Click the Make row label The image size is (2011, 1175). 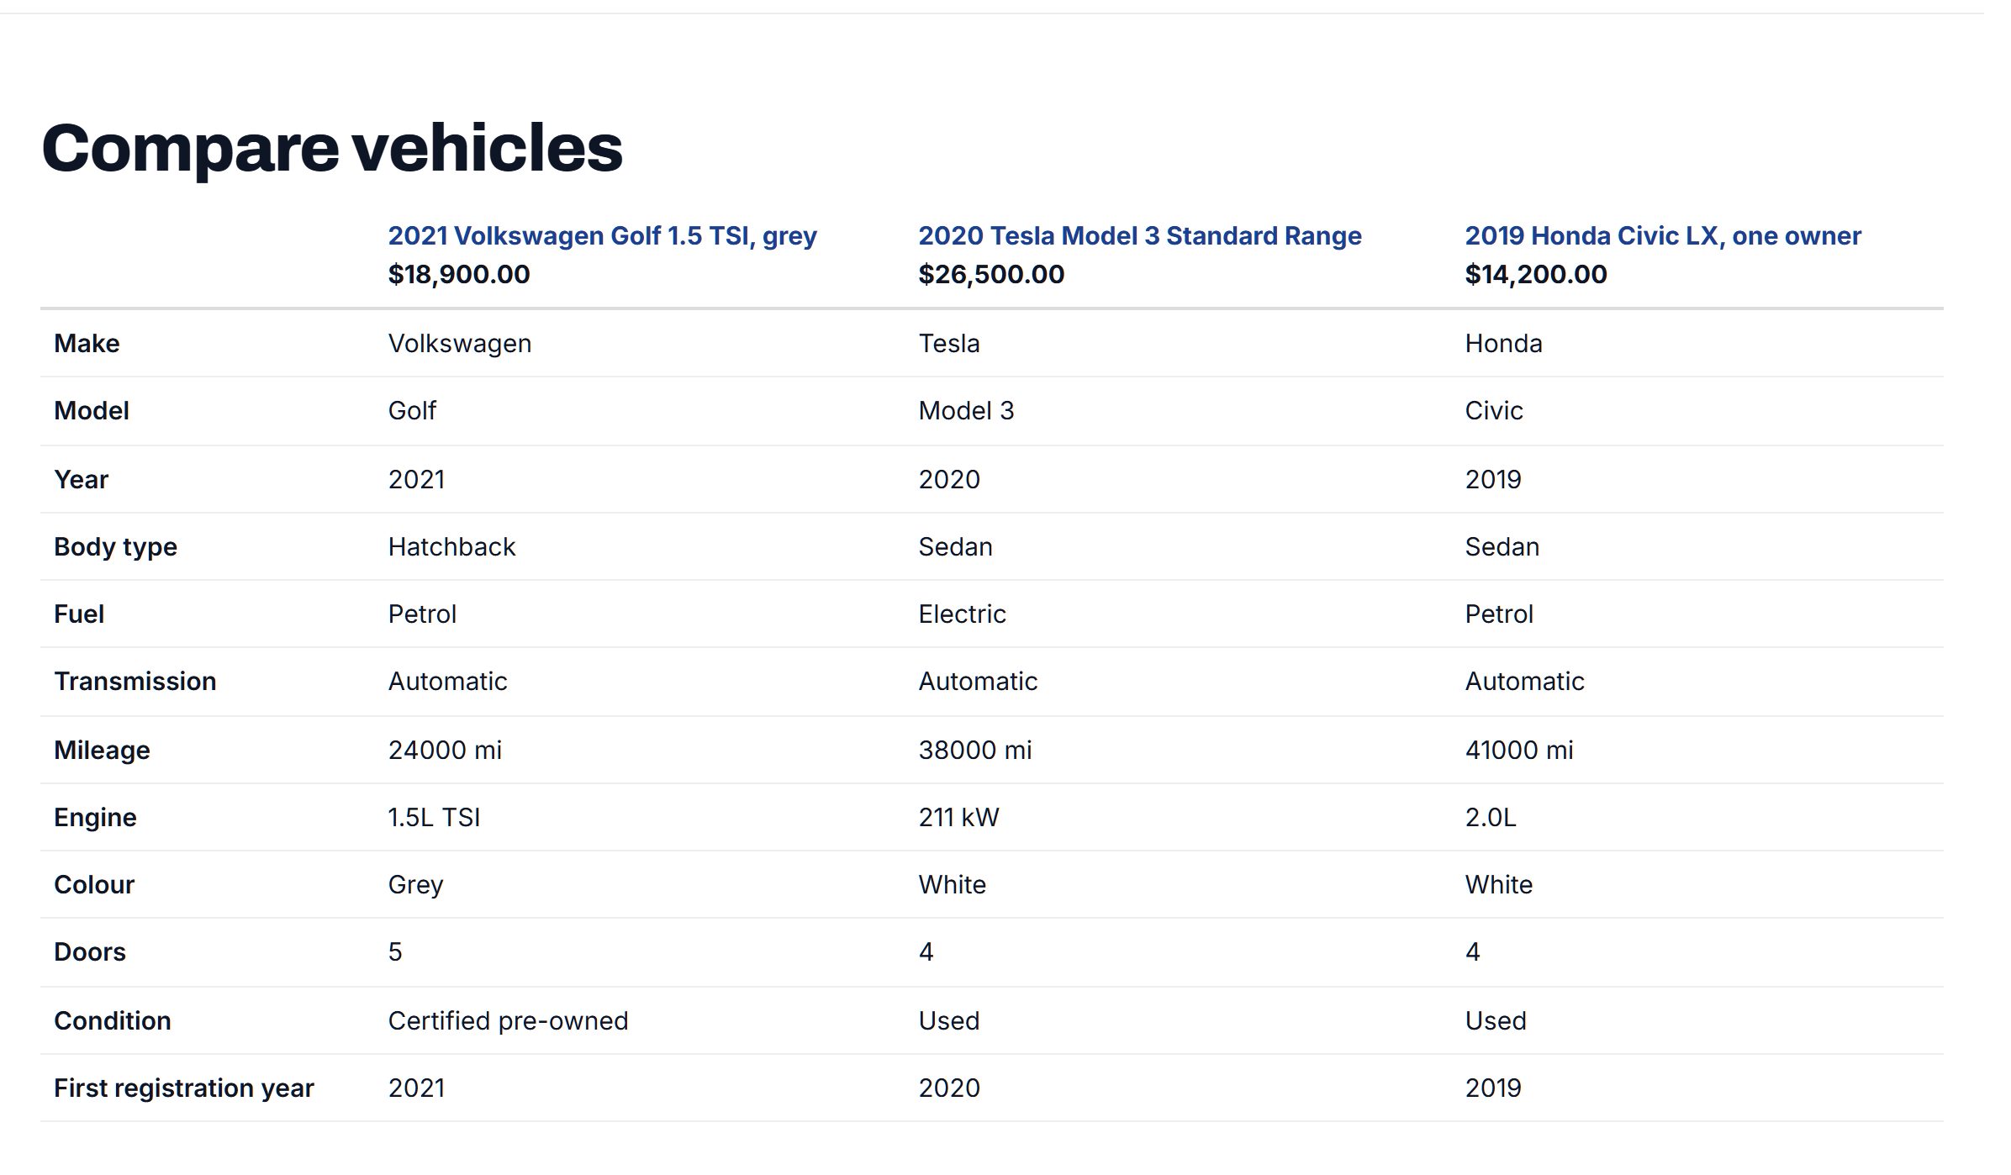tap(87, 344)
